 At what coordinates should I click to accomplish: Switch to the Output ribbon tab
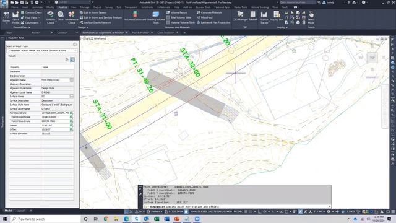[x=97, y=7]
